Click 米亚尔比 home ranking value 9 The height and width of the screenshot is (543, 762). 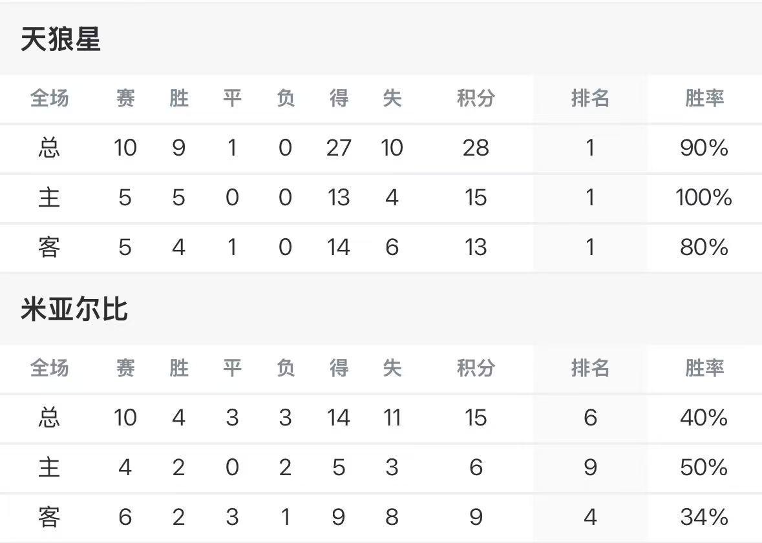590,467
